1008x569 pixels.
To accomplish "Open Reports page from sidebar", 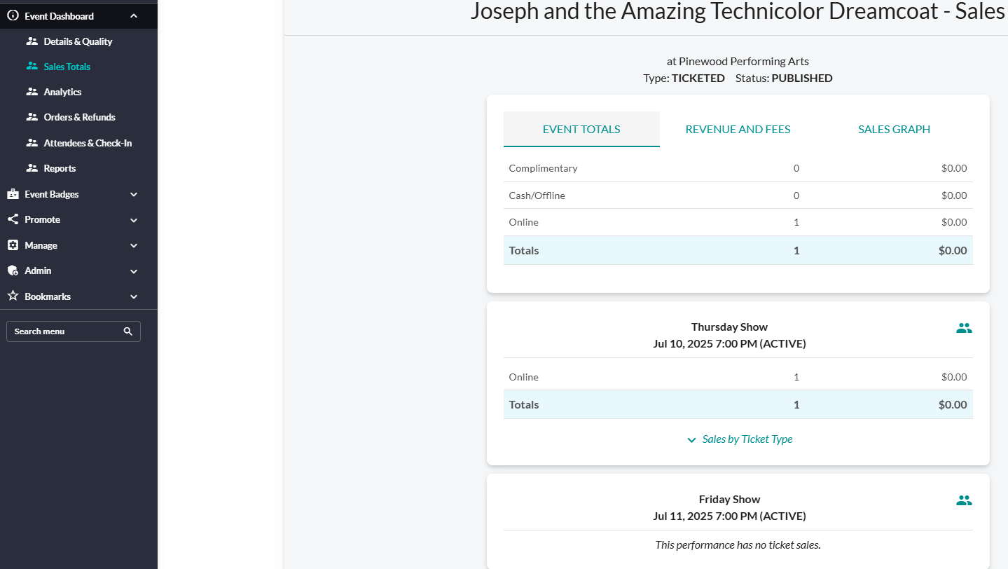I will [x=60, y=168].
